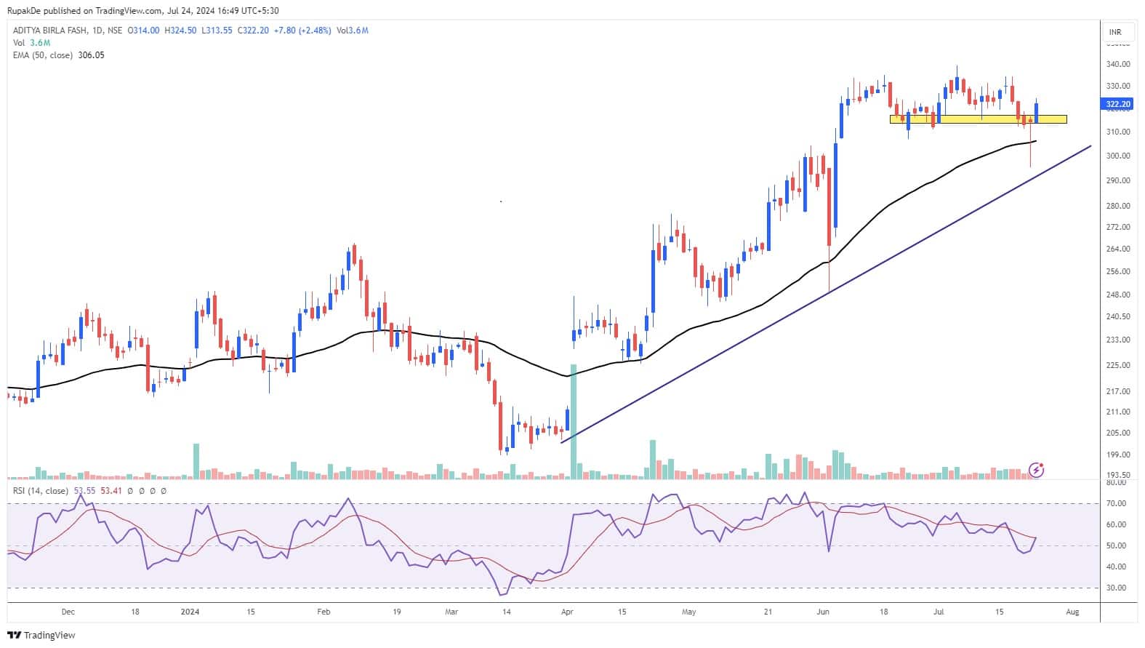This screenshot has height=648, width=1145.
Task: Click the May date axis label
Action: 689,612
